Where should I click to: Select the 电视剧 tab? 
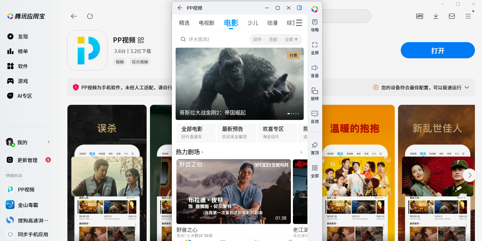point(207,23)
